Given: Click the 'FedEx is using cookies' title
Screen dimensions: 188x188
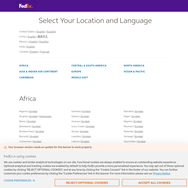Looking at the screenshot, I should [20, 156].
